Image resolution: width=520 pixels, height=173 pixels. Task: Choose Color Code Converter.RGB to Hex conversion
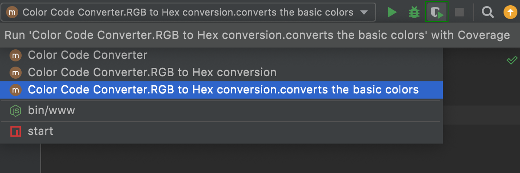tap(152, 72)
